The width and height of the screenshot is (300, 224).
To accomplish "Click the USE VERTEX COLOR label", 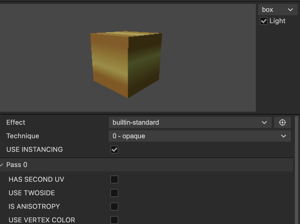I will coord(42,220).
